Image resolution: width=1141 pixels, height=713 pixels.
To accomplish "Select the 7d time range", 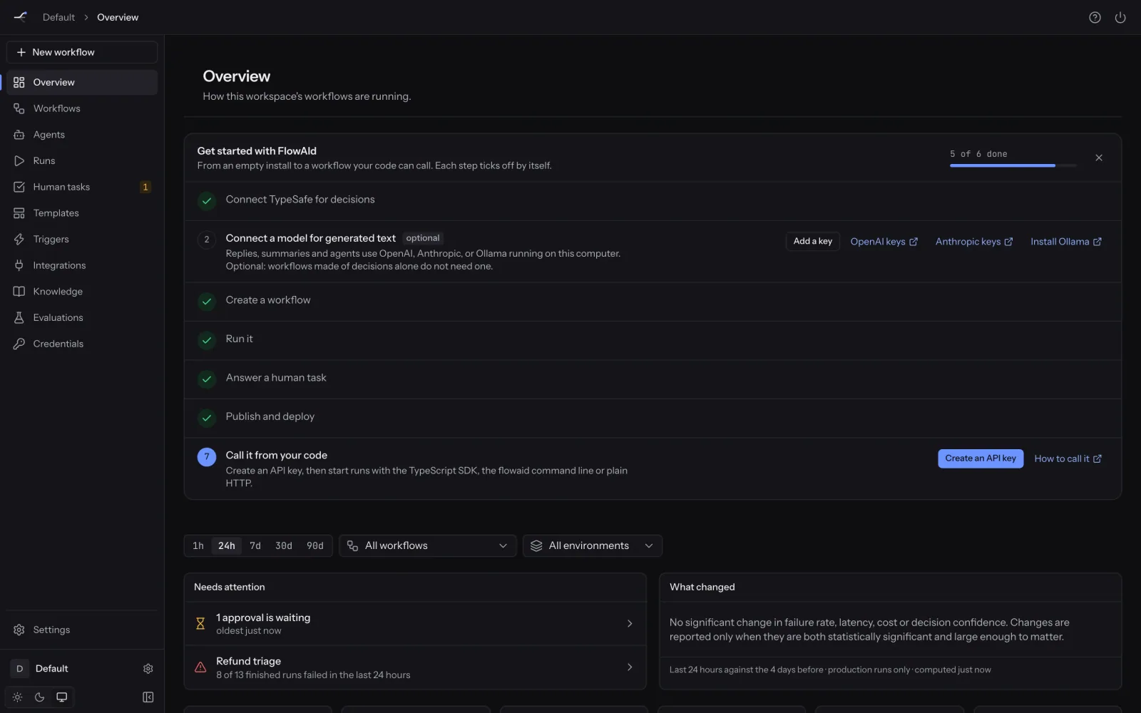I will tap(255, 545).
